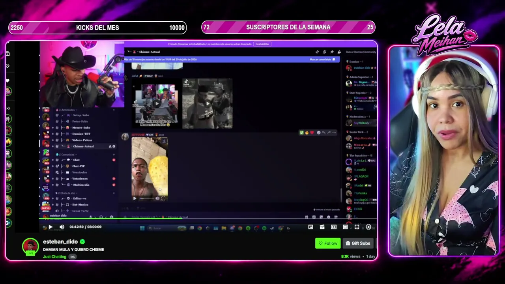
Task: Follow esteban_dido's channel
Action: (x=328, y=243)
